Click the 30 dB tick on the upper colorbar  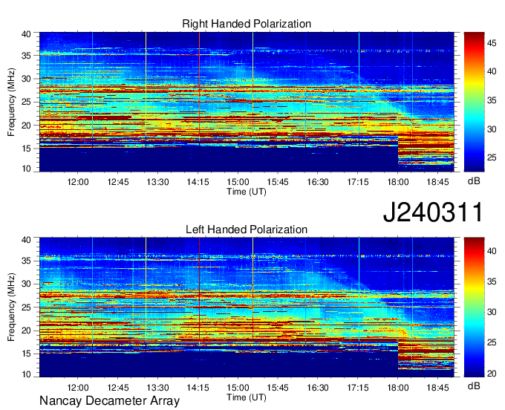(x=492, y=129)
